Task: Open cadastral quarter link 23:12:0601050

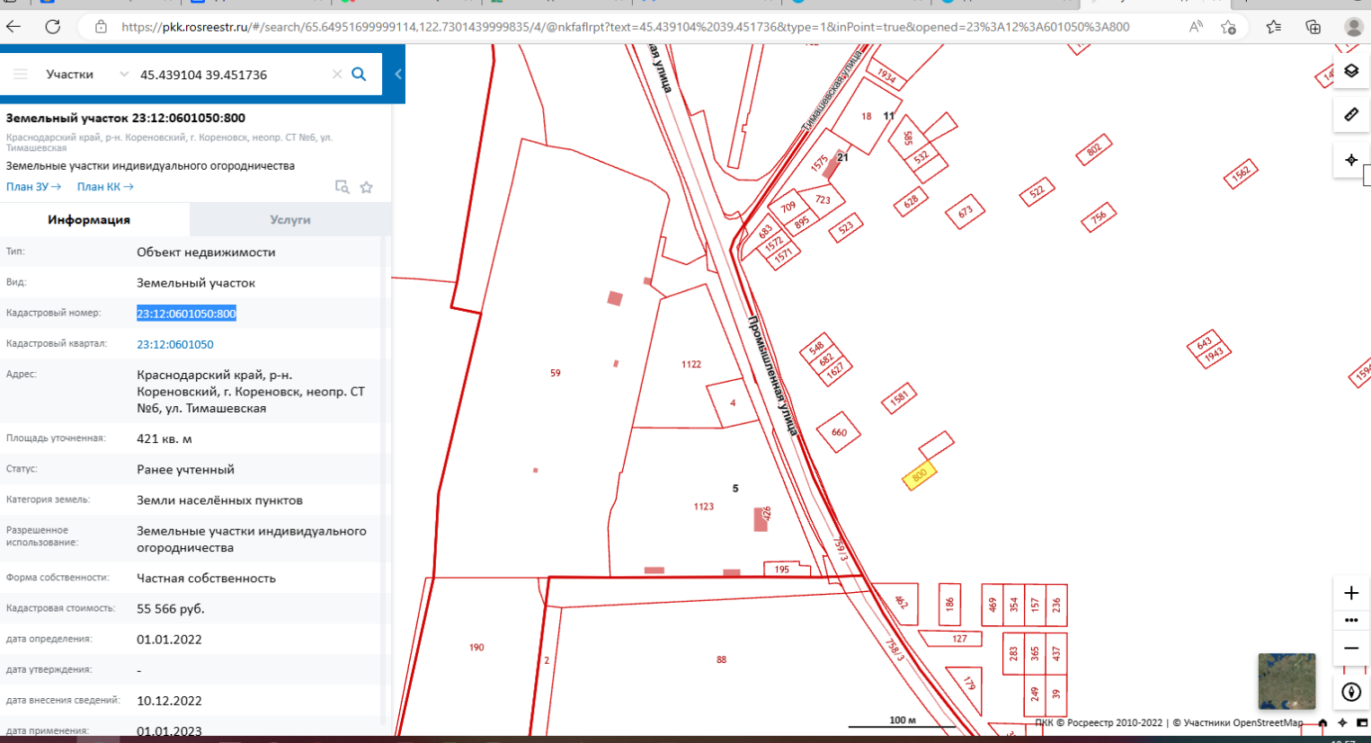Action: (x=175, y=344)
